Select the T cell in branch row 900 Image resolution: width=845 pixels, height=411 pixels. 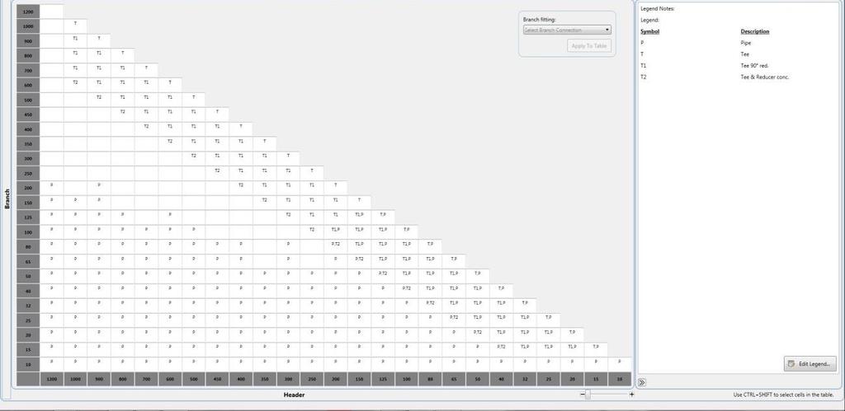(x=99, y=41)
